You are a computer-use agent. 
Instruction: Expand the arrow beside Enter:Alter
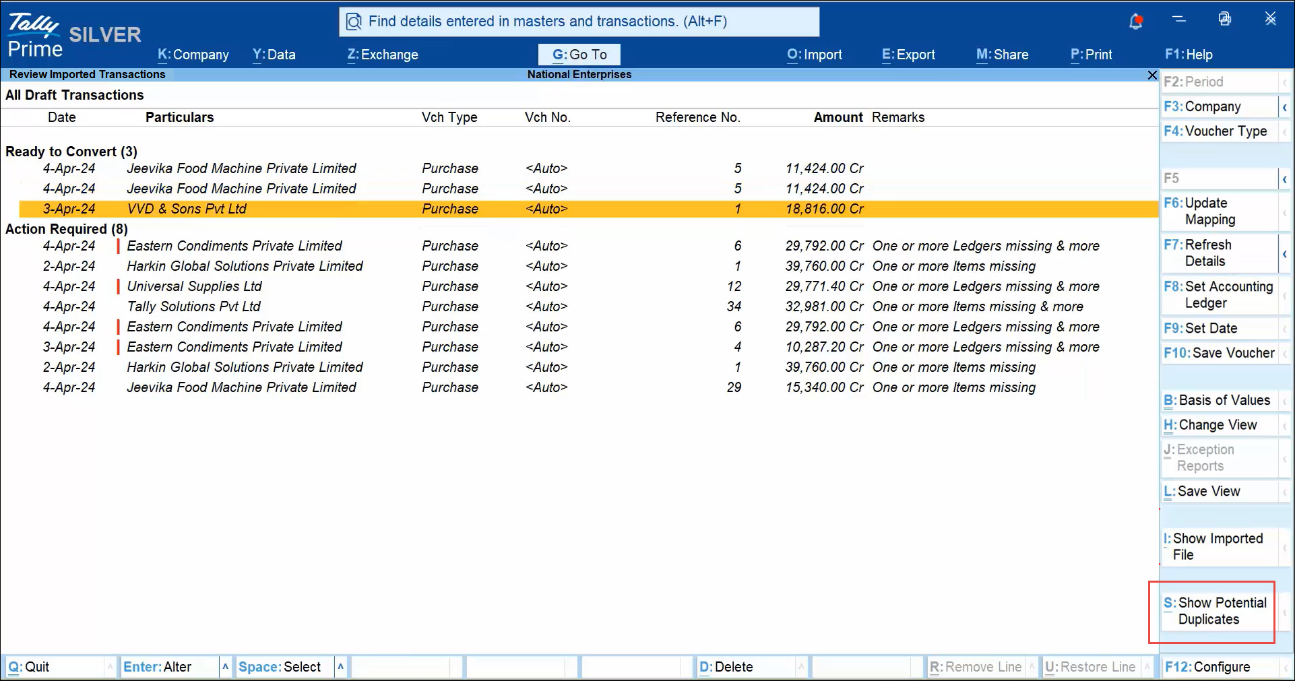point(225,667)
